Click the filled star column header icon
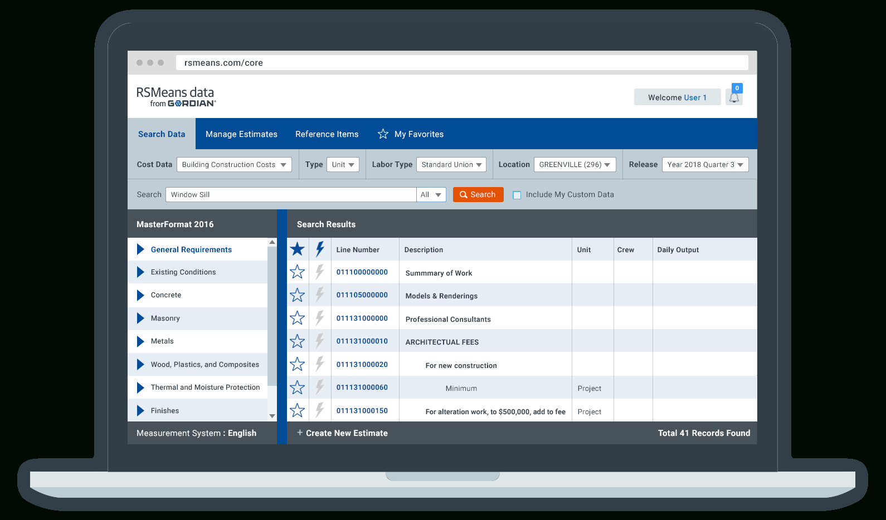Image resolution: width=886 pixels, height=520 pixels. 298,249
